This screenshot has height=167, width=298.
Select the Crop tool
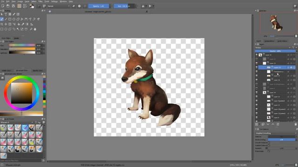click(2, 24)
